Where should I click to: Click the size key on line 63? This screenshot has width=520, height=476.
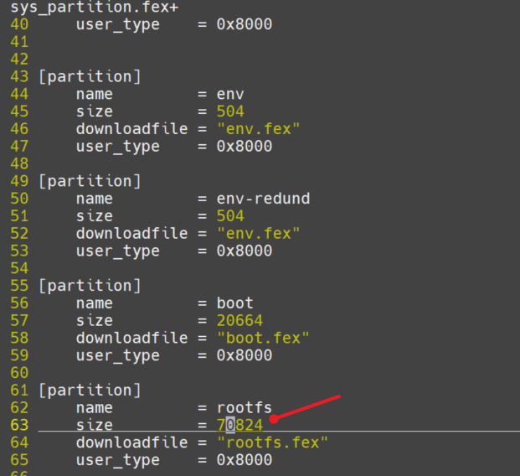pyautogui.click(x=95, y=425)
